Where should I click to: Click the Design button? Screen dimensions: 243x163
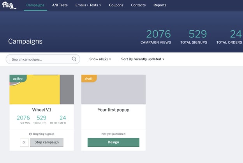tap(113, 142)
